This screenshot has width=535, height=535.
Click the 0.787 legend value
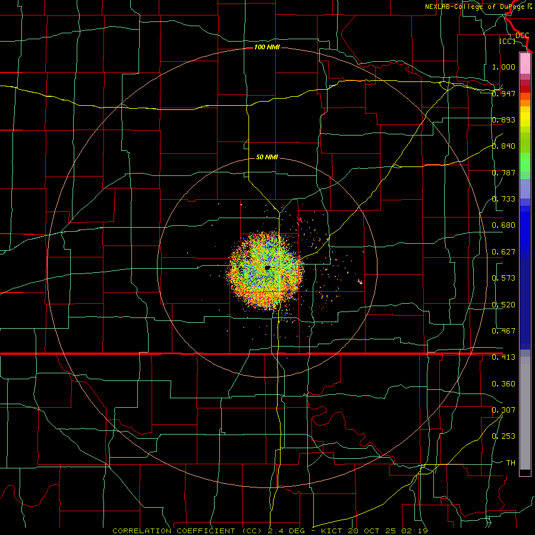click(x=503, y=172)
